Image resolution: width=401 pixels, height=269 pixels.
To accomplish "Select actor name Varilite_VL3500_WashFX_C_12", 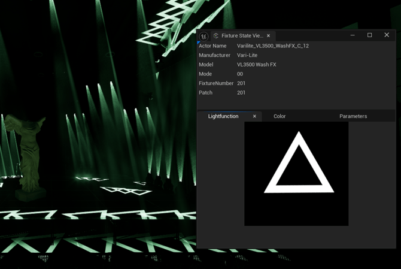I will pyautogui.click(x=272, y=46).
